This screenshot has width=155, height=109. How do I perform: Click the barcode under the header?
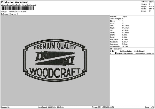18,8
